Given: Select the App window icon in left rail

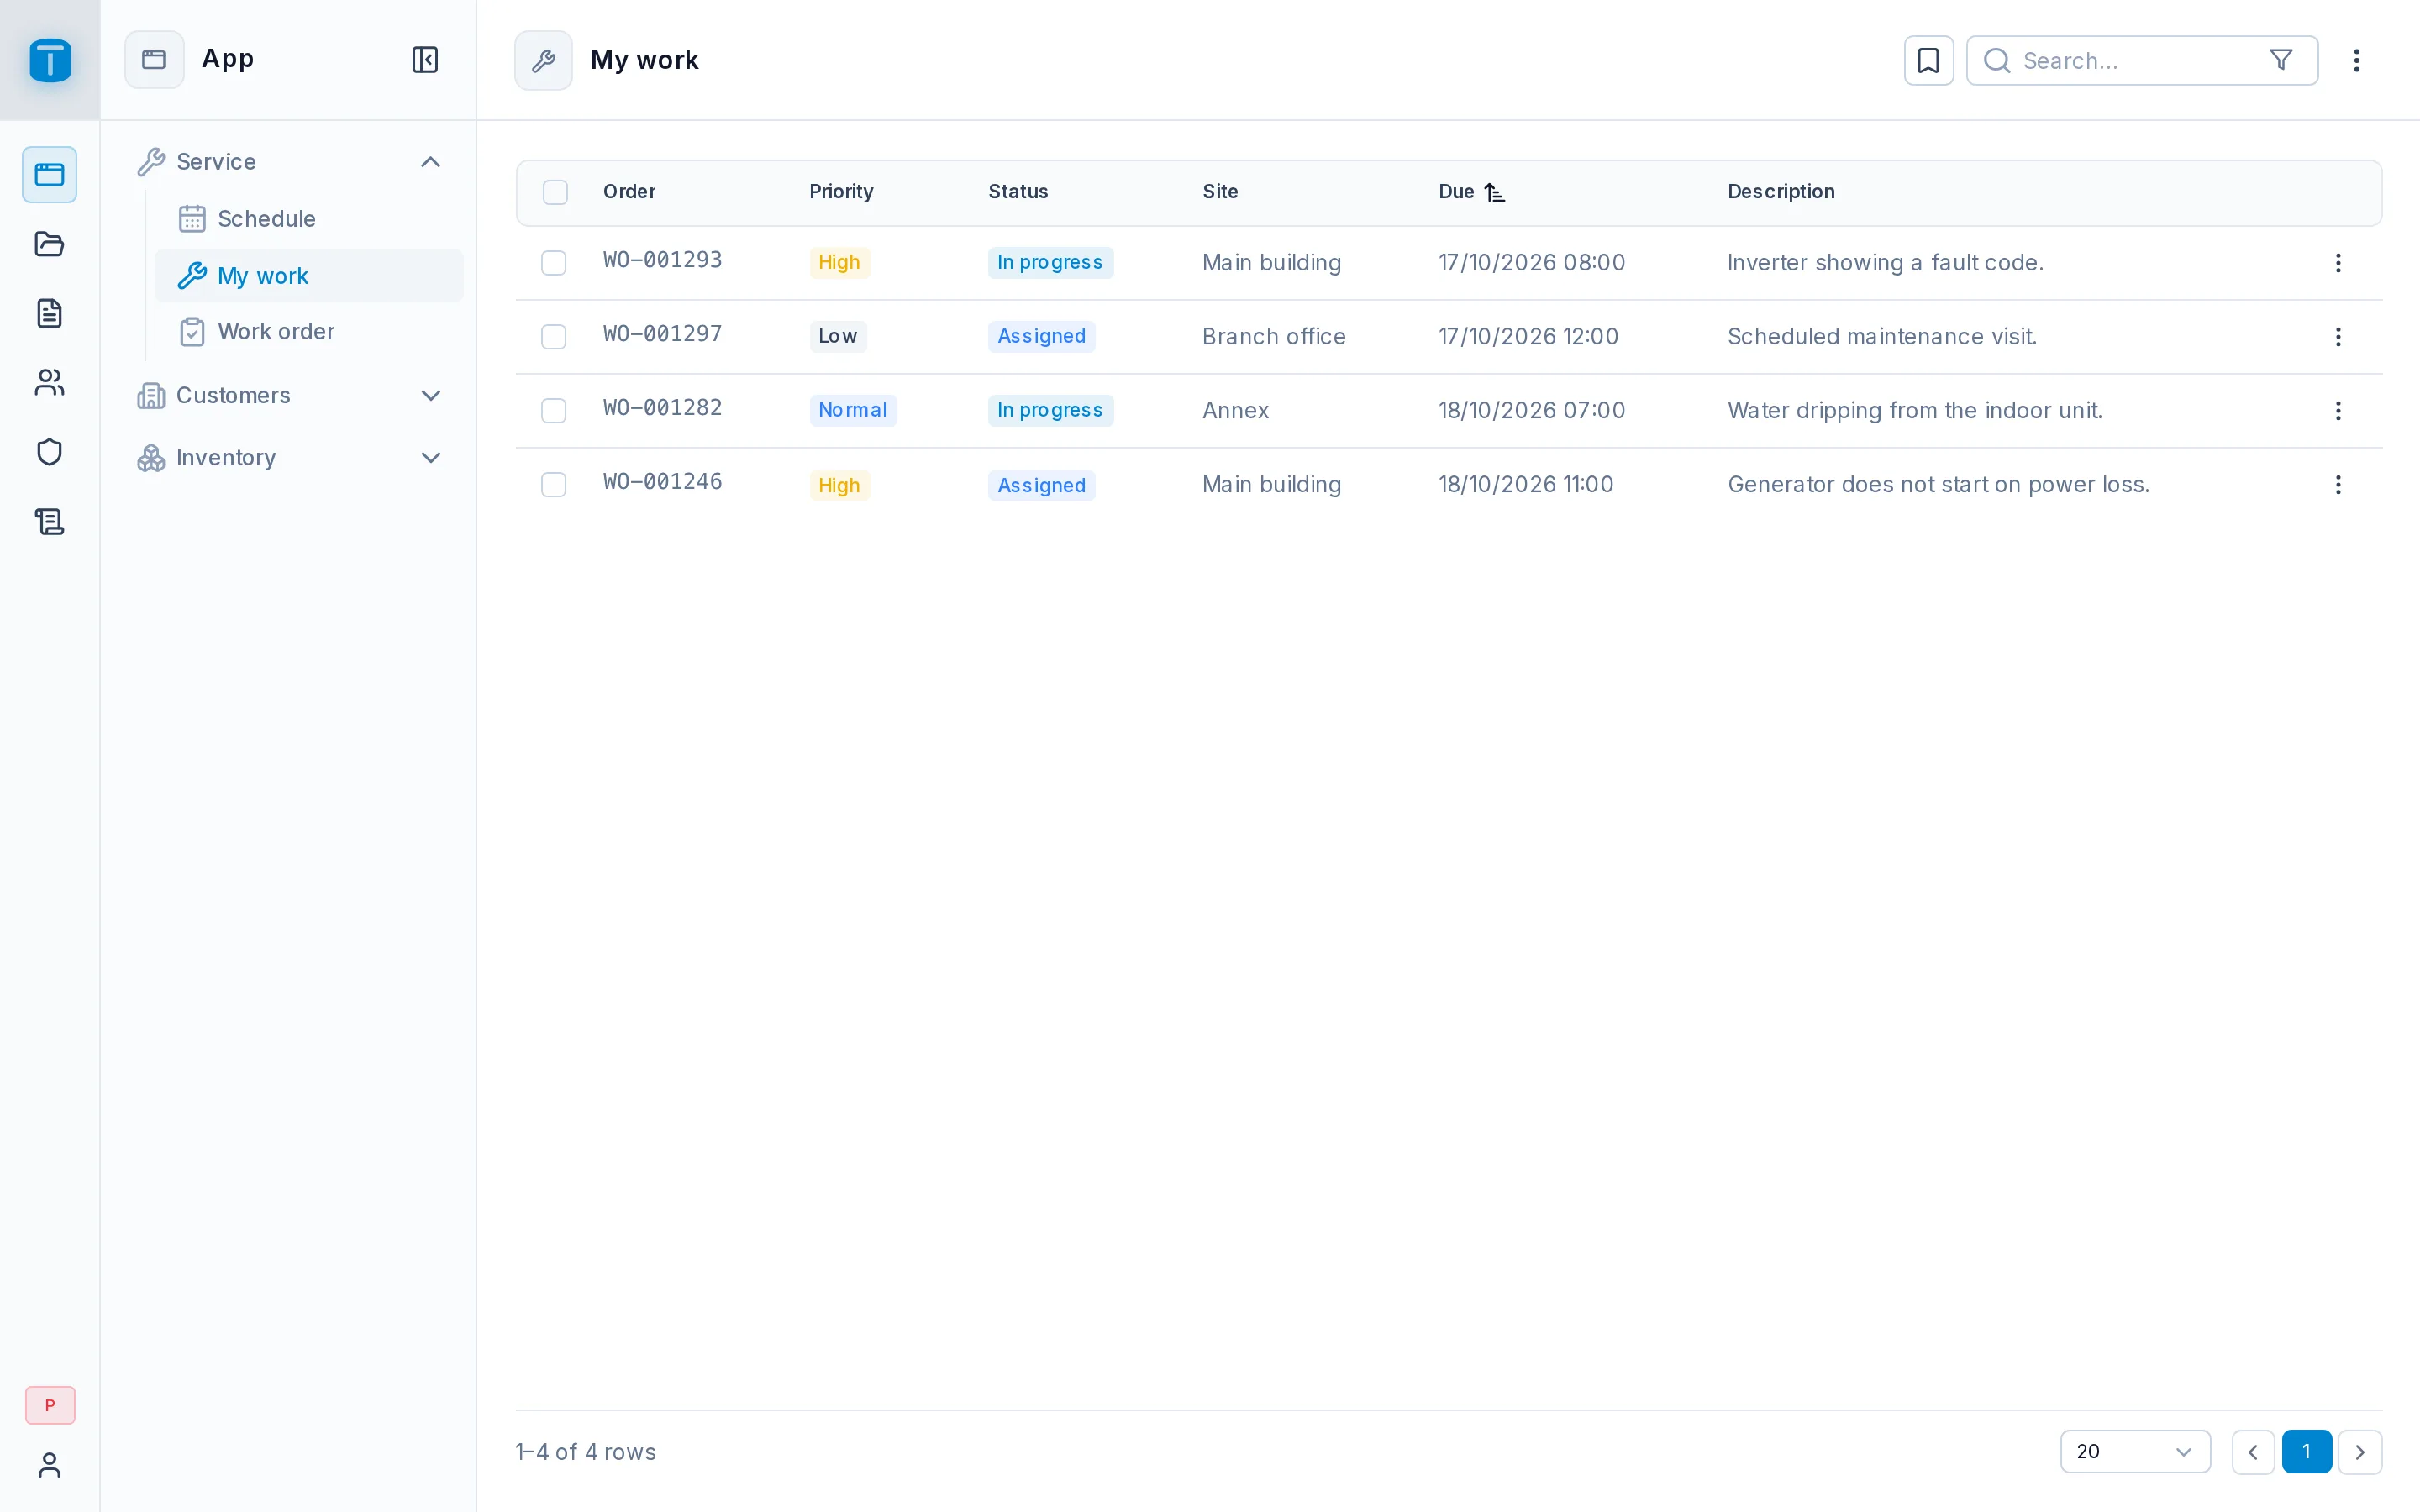Looking at the screenshot, I should (50, 175).
